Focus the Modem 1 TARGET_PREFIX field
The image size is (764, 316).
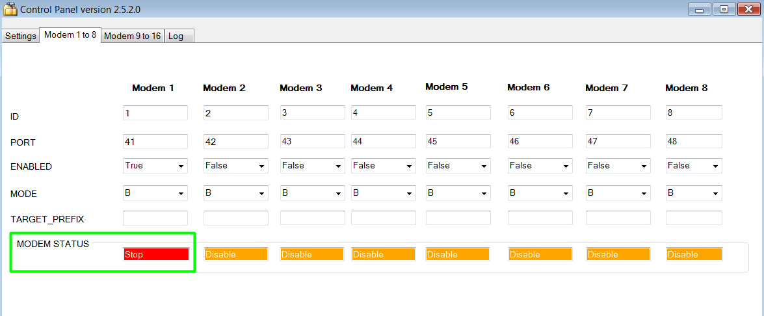pyautogui.click(x=155, y=218)
